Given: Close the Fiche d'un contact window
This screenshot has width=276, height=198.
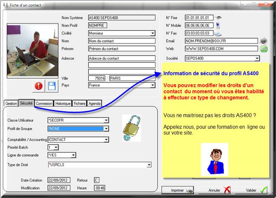Looking at the screenshot, I should tap(266, 4).
